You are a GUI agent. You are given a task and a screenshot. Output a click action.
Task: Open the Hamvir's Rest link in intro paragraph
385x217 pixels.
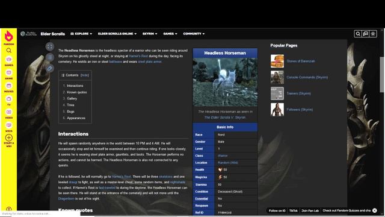tap(138, 56)
